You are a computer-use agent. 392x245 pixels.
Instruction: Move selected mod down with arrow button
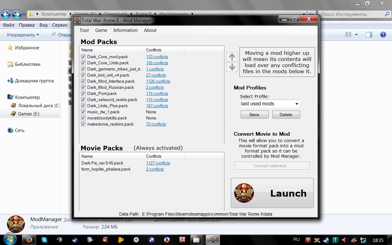click(232, 67)
